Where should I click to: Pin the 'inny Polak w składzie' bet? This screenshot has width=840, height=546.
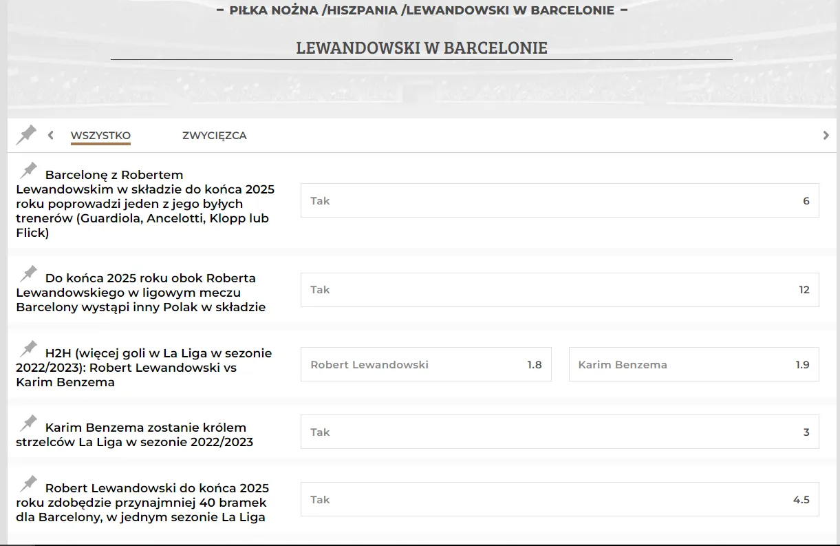coord(29,274)
